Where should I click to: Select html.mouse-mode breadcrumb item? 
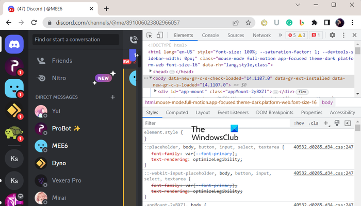(231, 102)
